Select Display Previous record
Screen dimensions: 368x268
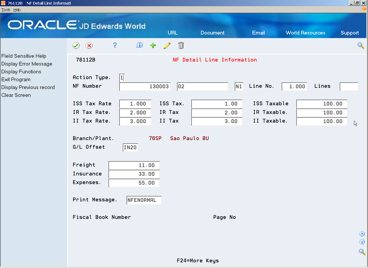pos(28,87)
